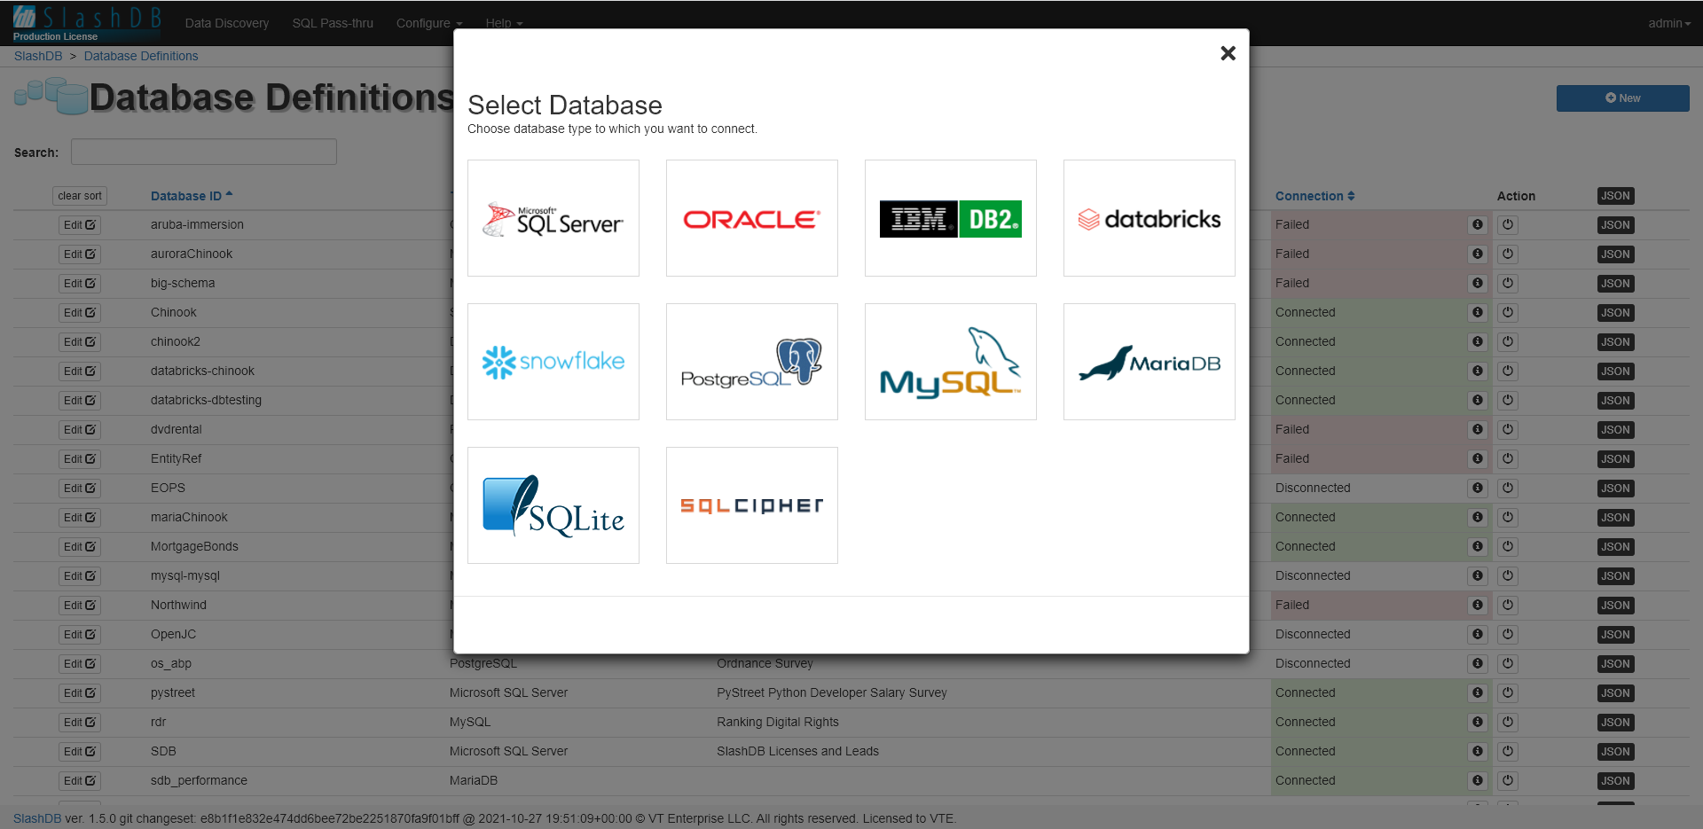Select Microsoft SQL Server database type

(553, 218)
